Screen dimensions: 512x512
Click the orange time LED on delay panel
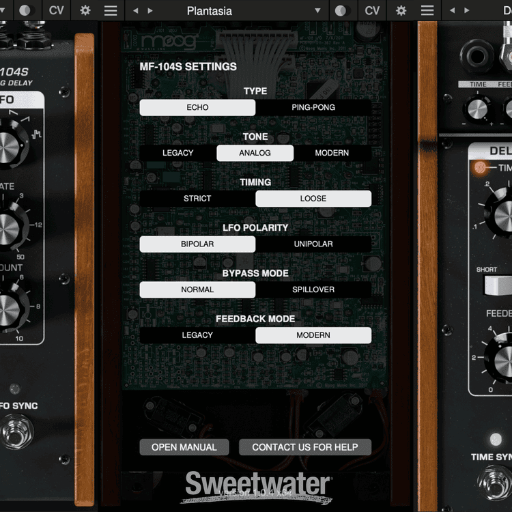click(x=480, y=167)
